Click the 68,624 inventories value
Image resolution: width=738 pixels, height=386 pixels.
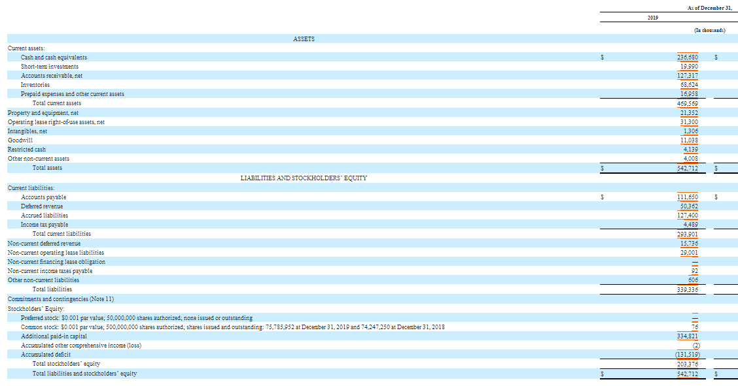click(x=689, y=85)
